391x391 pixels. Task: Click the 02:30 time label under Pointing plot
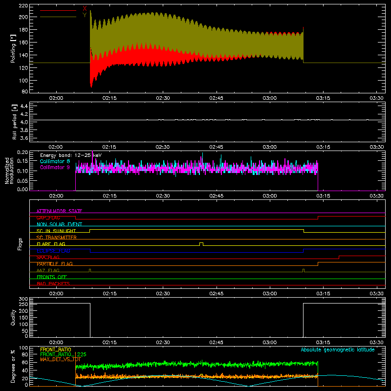[163, 98]
